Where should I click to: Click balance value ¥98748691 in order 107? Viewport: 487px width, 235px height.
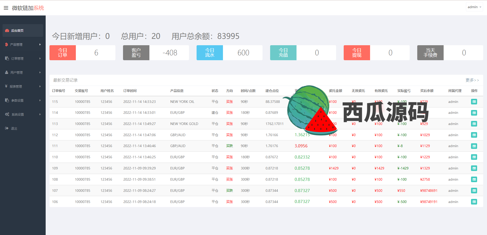coord(429,191)
